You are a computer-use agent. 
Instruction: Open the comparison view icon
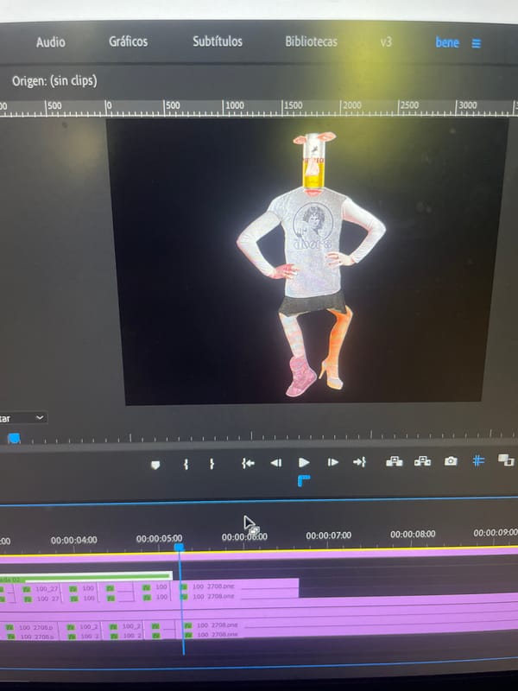pyautogui.click(x=506, y=460)
